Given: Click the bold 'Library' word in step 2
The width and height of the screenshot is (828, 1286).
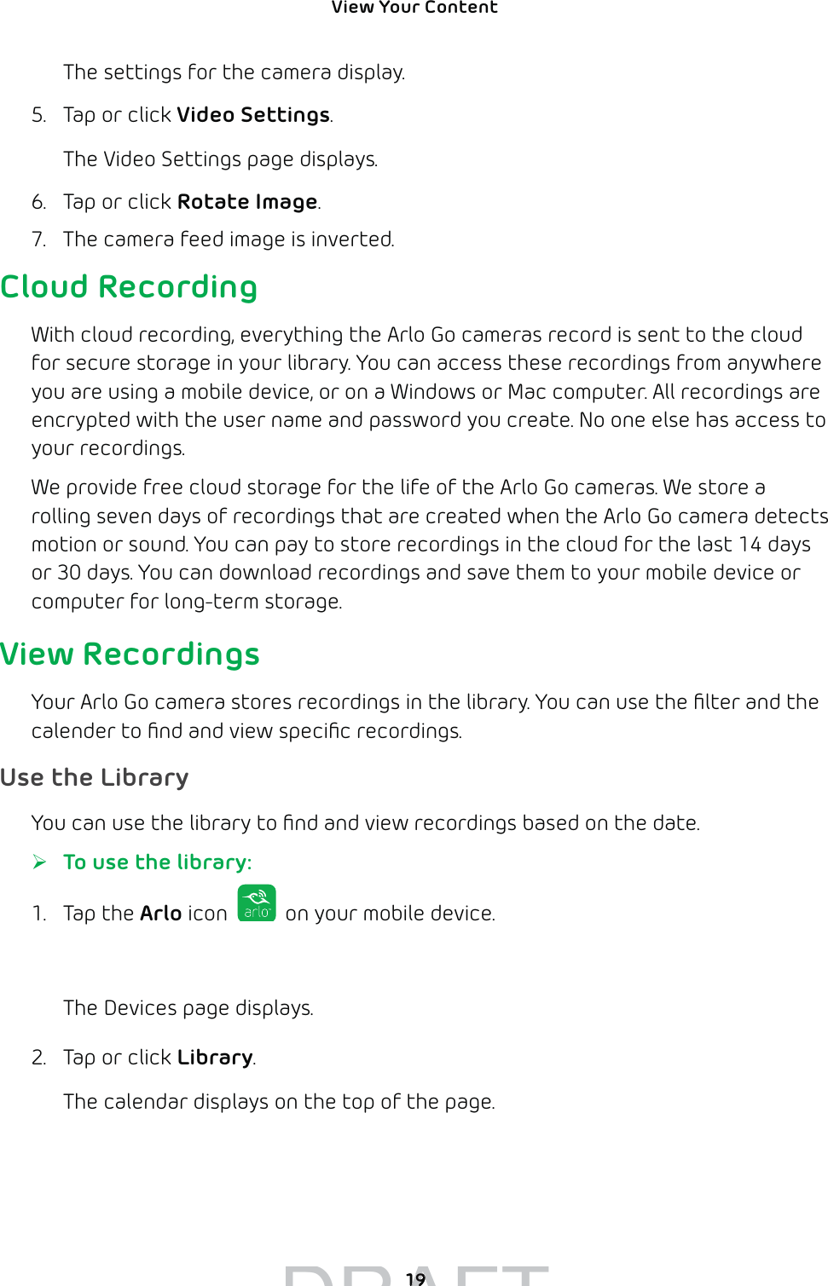Looking at the screenshot, I should click(x=215, y=1058).
